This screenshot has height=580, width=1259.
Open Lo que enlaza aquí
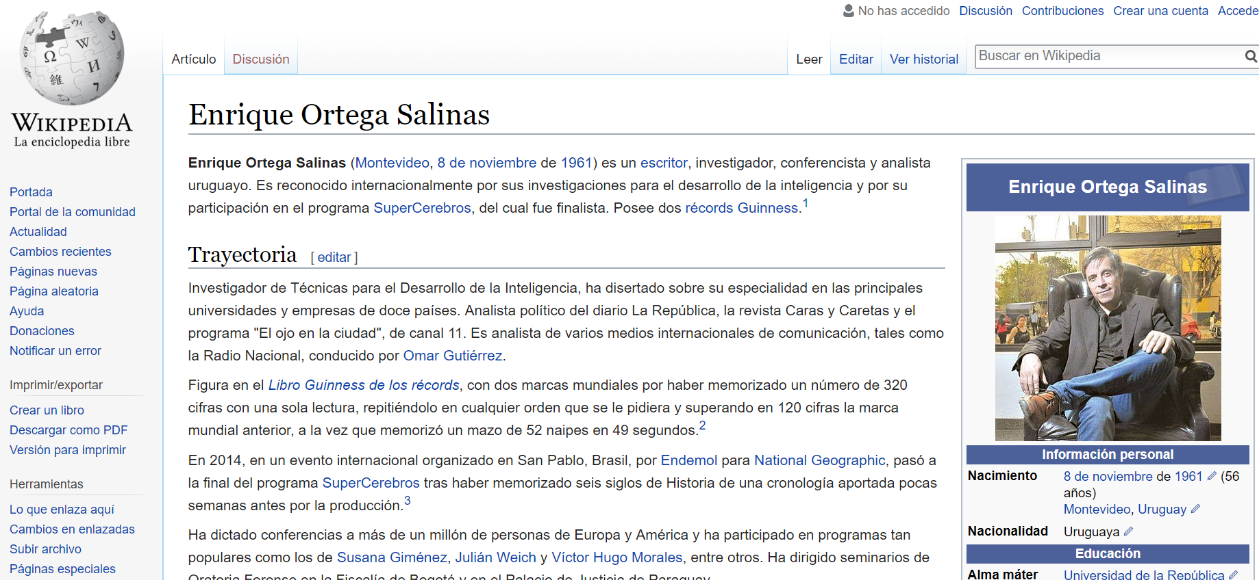(x=62, y=510)
